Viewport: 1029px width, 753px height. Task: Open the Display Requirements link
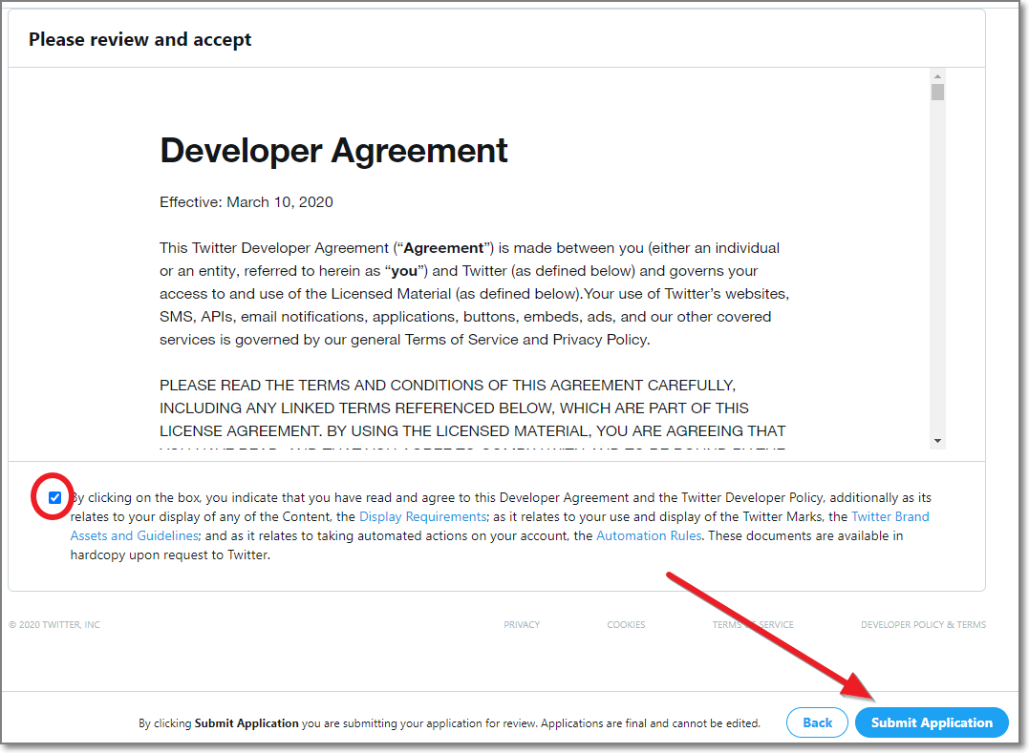point(423,516)
